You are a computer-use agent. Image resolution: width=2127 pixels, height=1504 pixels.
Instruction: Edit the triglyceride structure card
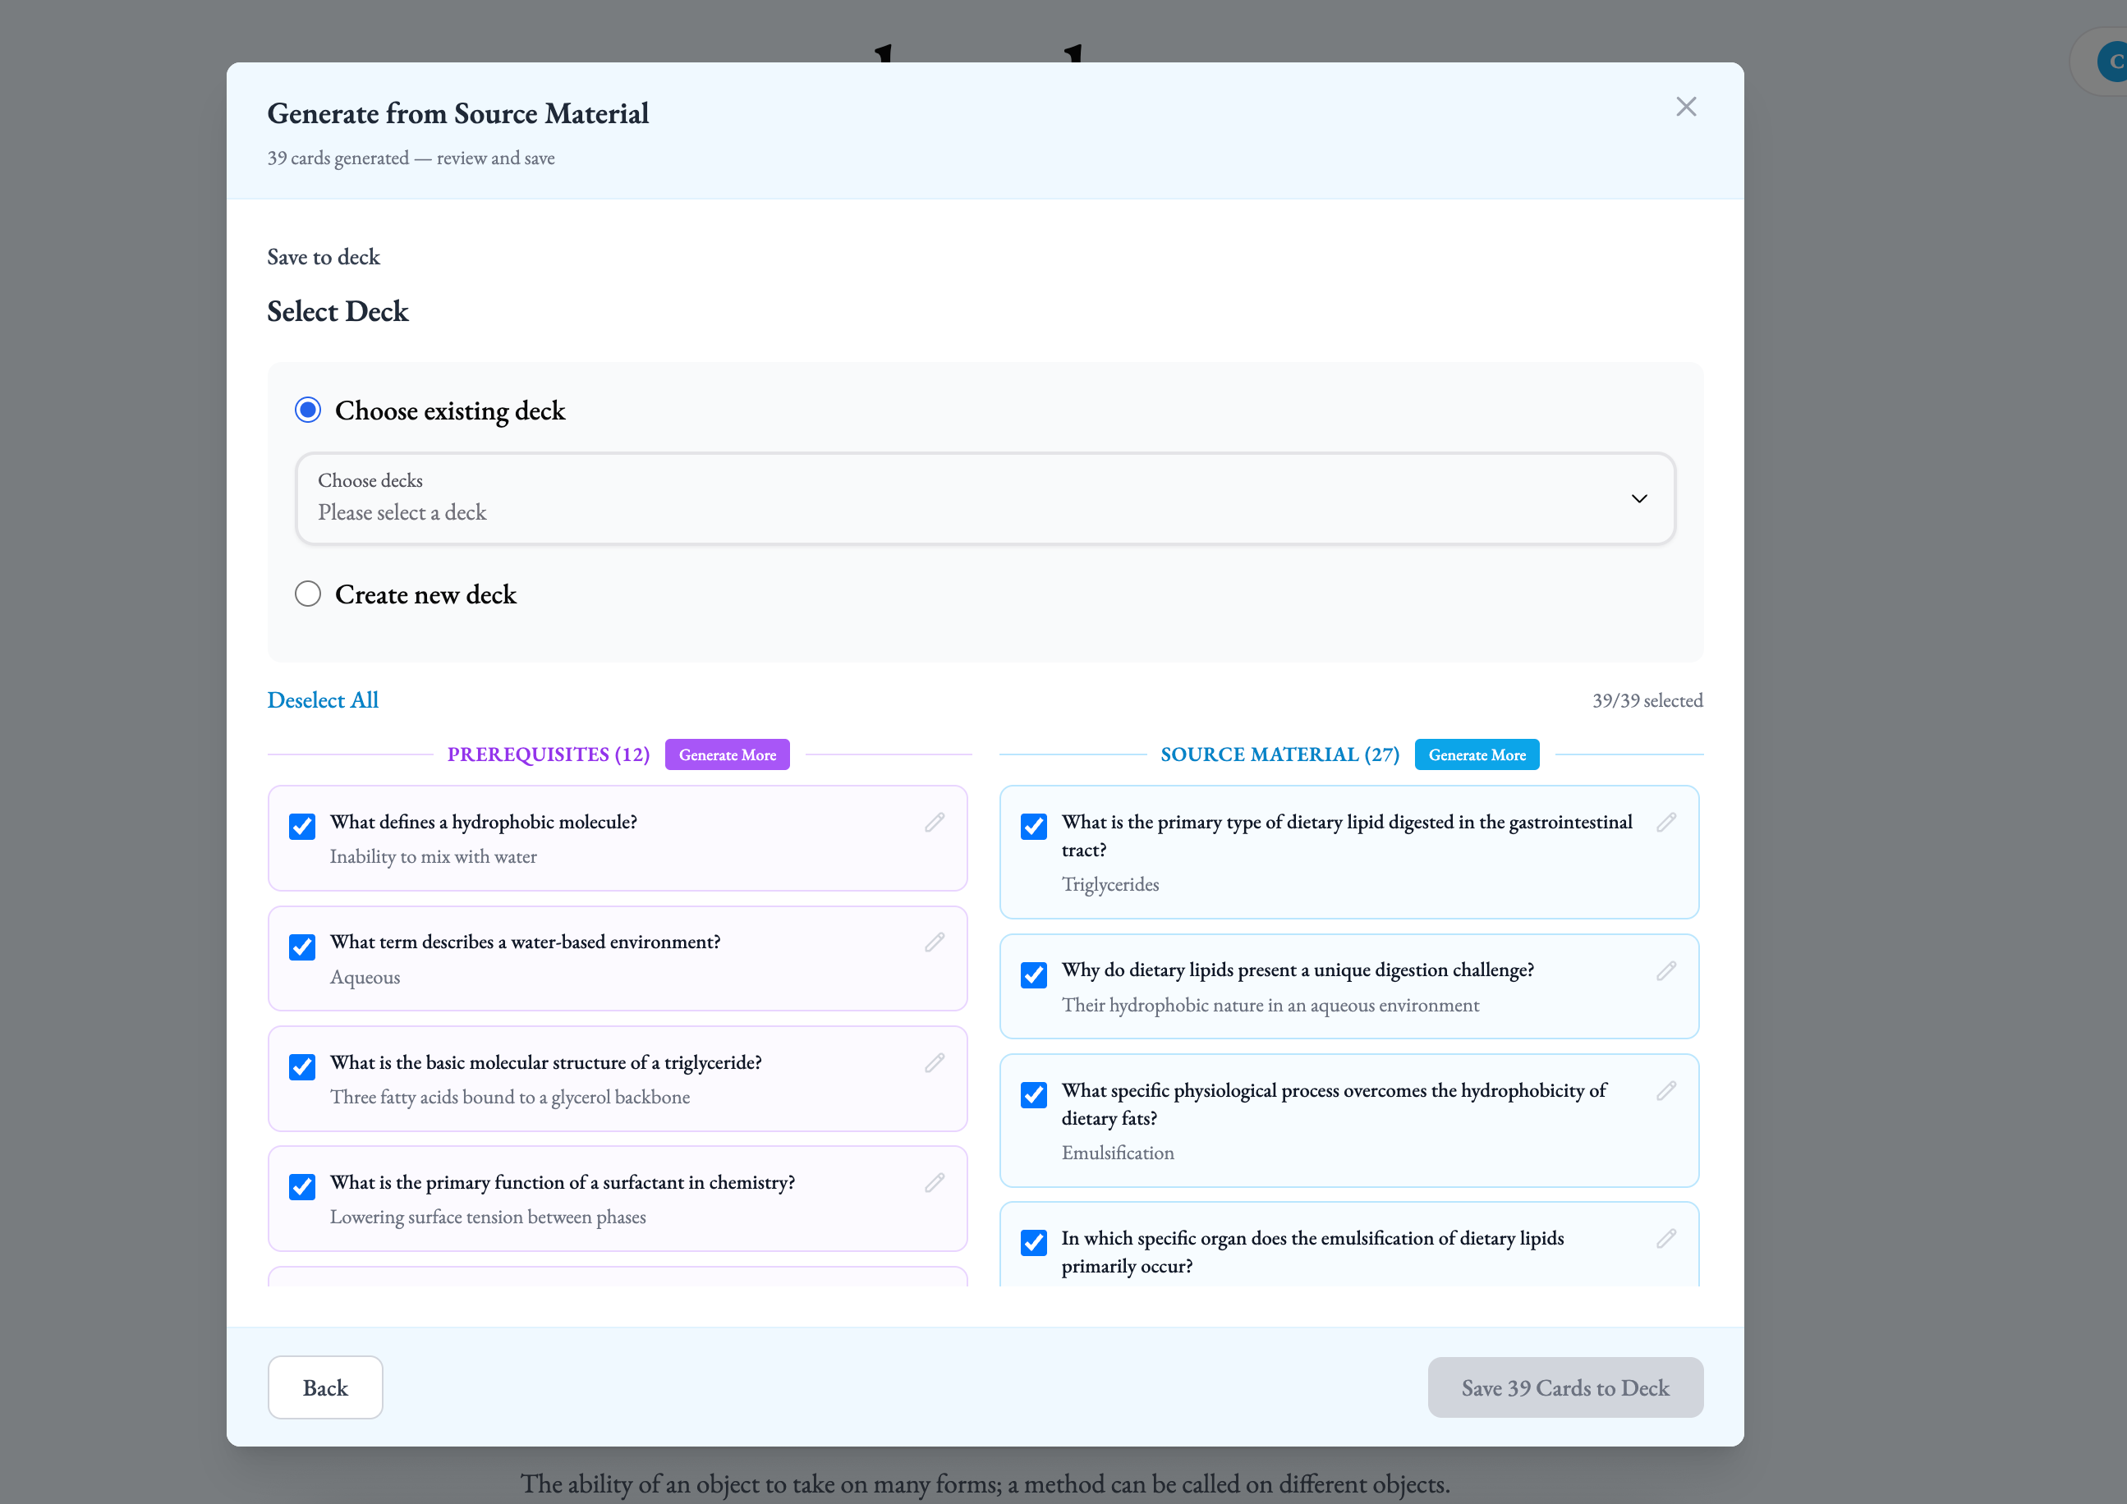click(x=934, y=1062)
